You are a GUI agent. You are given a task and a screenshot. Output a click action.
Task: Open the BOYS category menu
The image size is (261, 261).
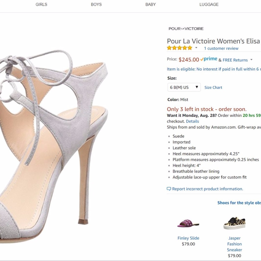(96, 4)
